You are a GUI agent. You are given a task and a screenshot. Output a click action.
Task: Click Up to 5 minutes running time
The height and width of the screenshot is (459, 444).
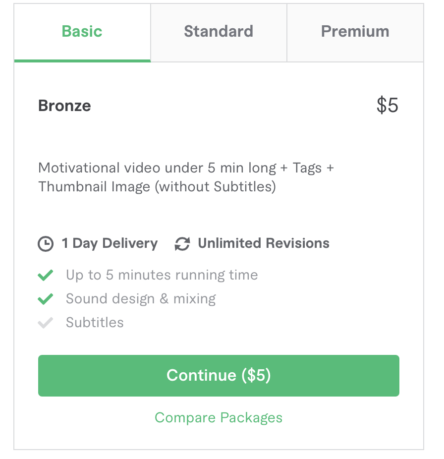[162, 275]
